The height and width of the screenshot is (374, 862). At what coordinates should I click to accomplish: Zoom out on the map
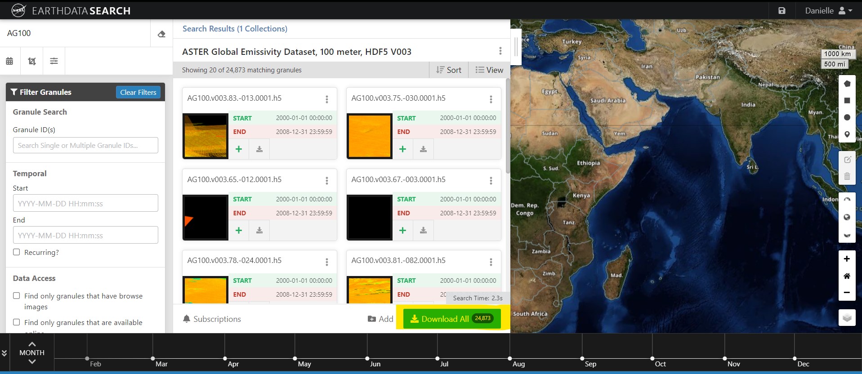pos(847,293)
